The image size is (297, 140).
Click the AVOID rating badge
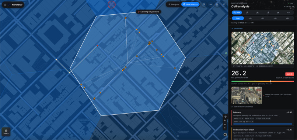[289, 74]
